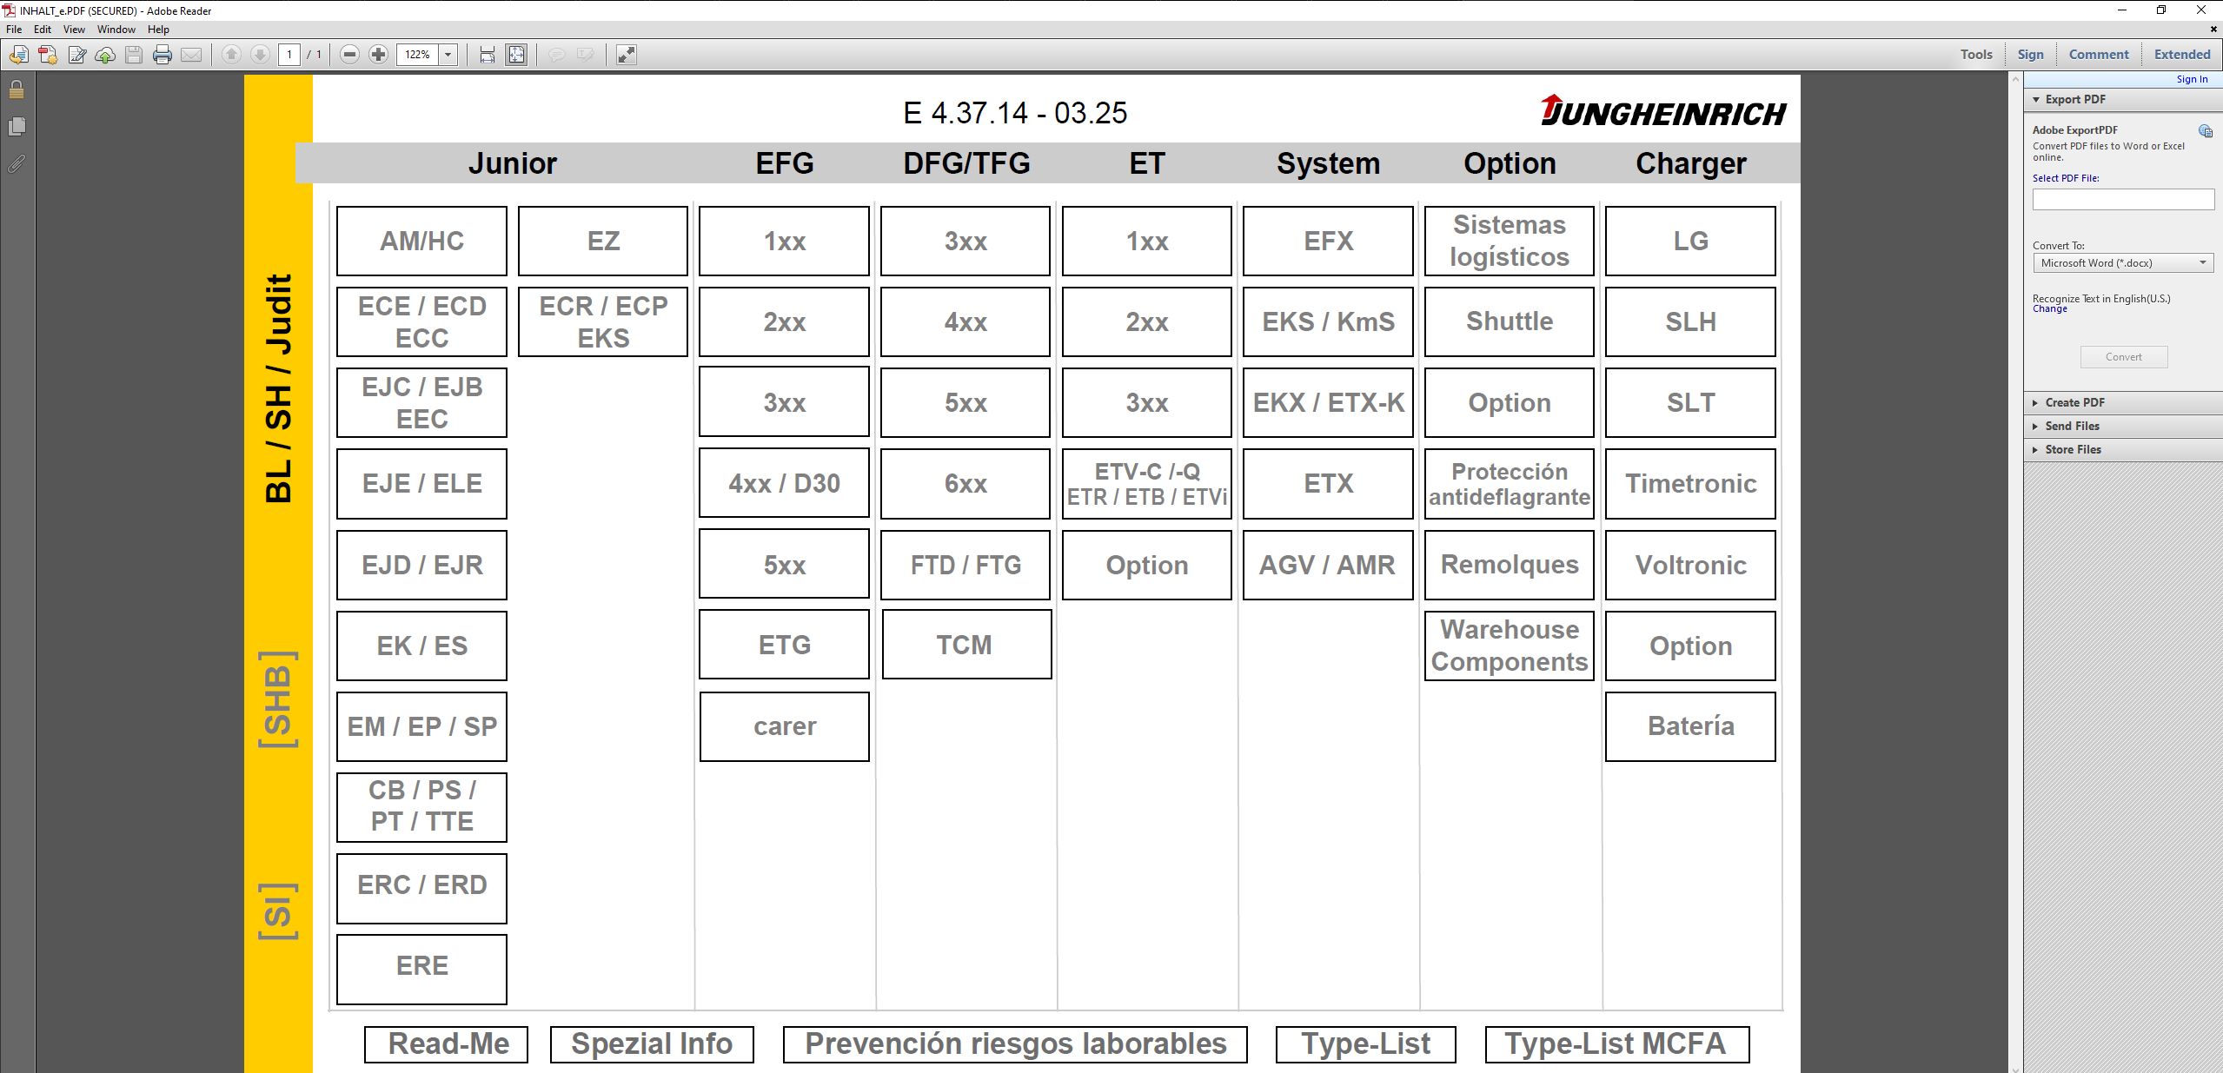Go to next page arrow
Image resolution: width=2223 pixels, height=1073 pixels.
[260, 55]
